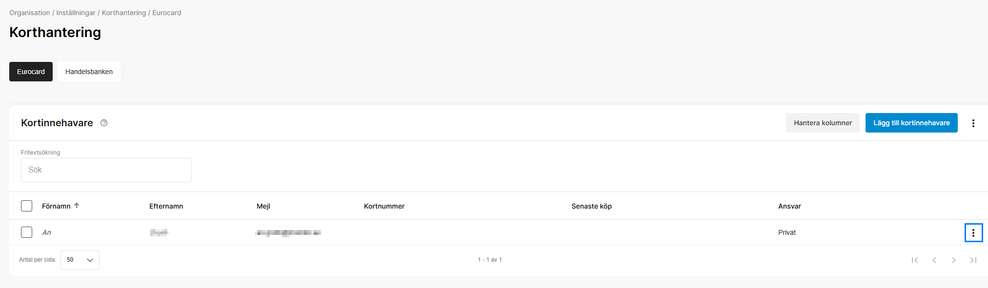Open Organisation in the breadcrumb
This screenshot has height=288, width=988.
(x=30, y=13)
